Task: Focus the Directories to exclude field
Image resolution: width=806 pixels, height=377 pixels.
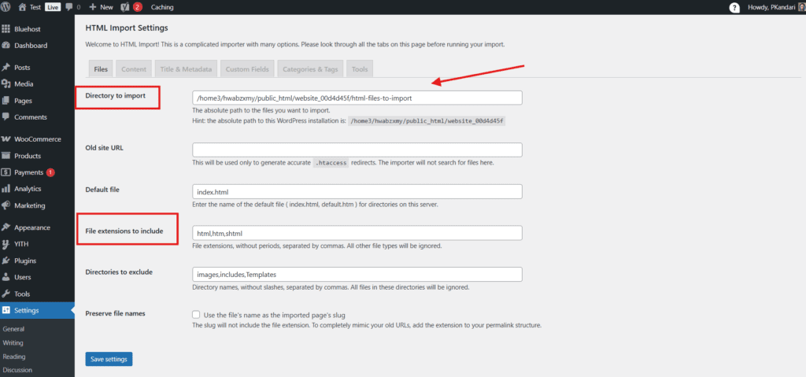Action: click(357, 274)
